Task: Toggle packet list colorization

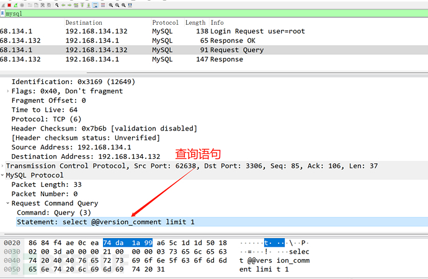Action: [x=103, y=5]
